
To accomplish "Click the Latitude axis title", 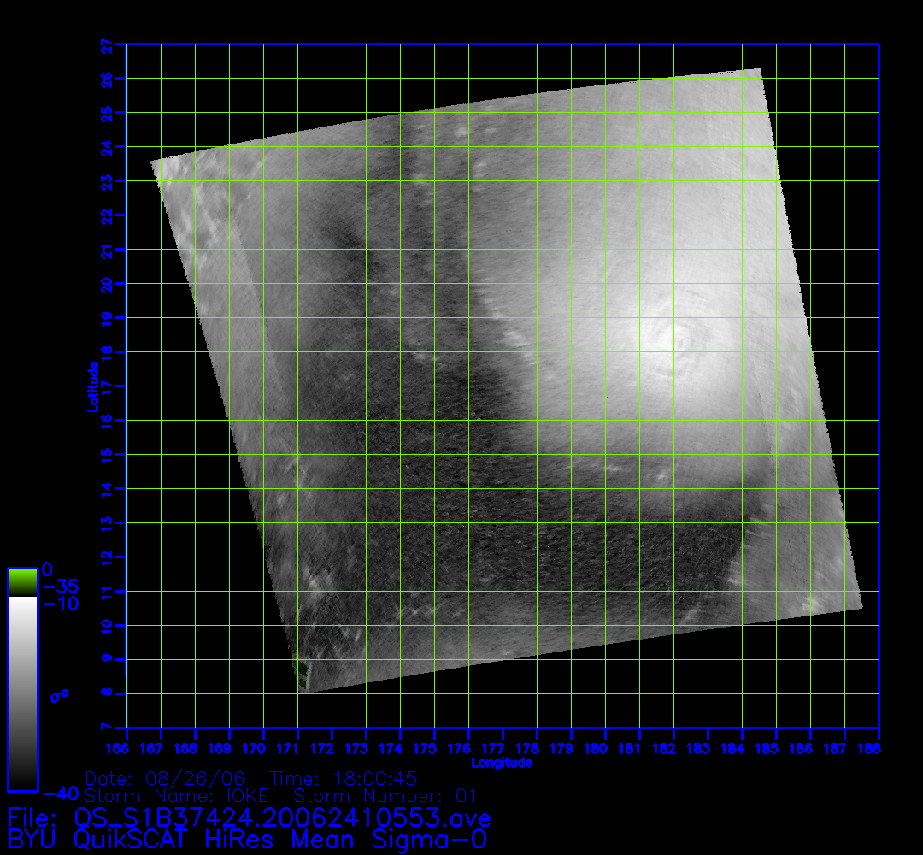I will click(93, 386).
